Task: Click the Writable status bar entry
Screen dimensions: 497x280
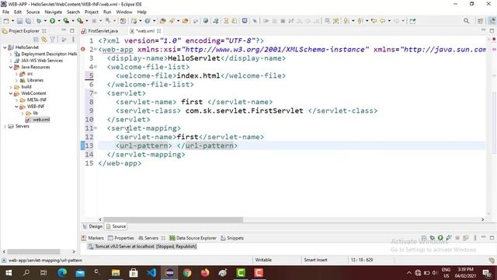Action: [x=263, y=260]
